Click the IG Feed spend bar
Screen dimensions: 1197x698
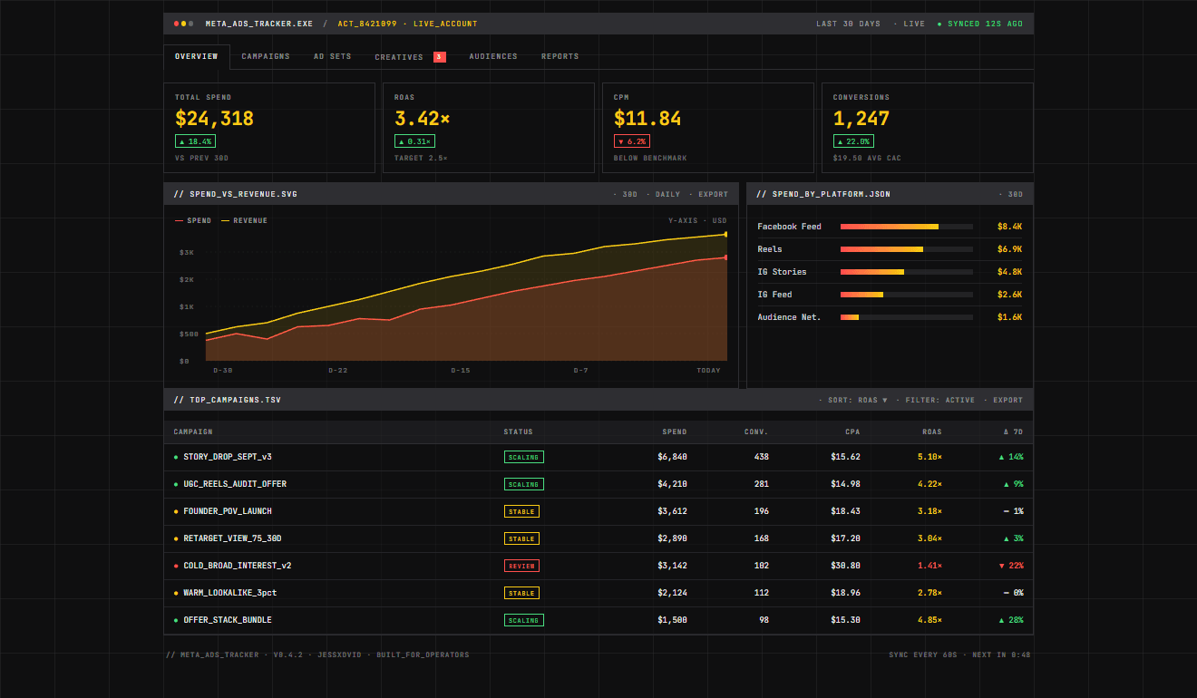(x=907, y=295)
